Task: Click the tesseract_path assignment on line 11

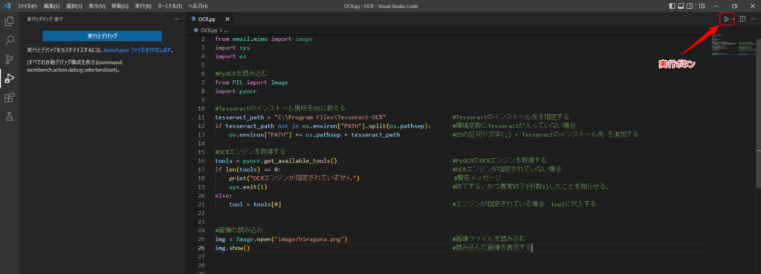Action: click(300, 117)
